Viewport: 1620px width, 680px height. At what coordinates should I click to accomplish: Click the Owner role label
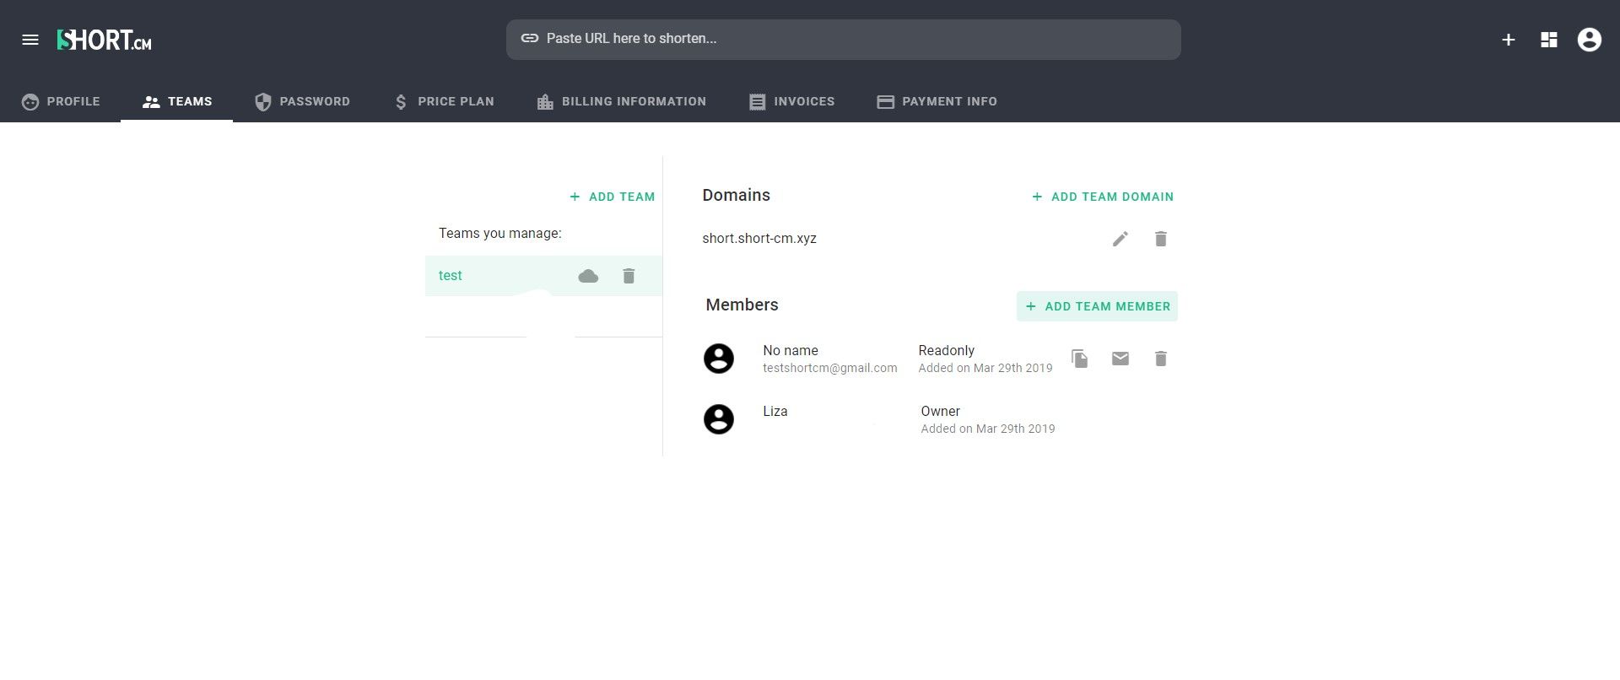[940, 411]
